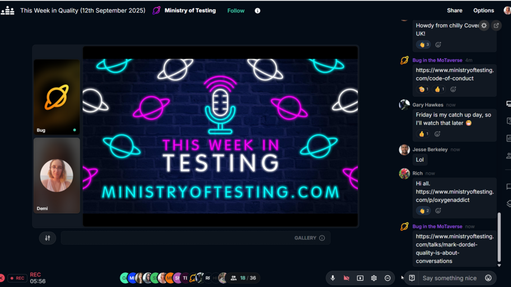This screenshot has width=511, height=287.
Task: Follow Ministry of Testing
Action: pyautogui.click(x=236, y=11)
